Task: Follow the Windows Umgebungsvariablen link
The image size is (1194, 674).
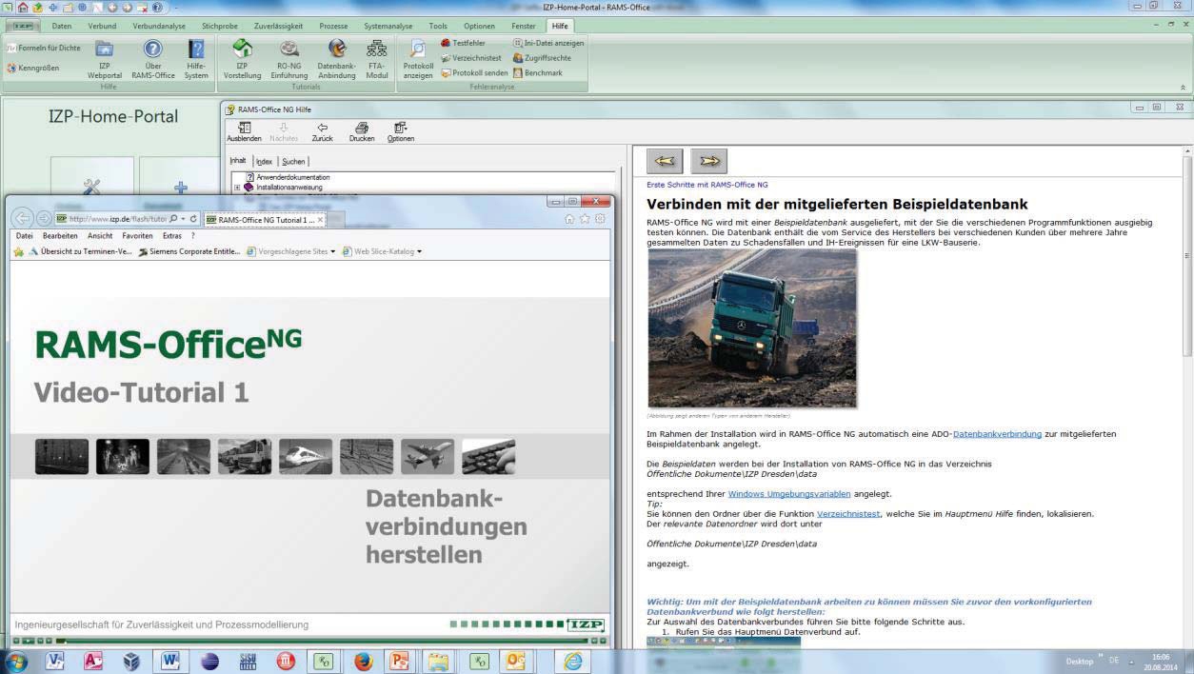Action: tap(789, 494)
